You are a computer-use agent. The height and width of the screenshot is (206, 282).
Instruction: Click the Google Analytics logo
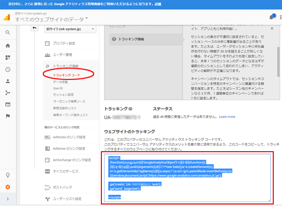tap(7, 17)
